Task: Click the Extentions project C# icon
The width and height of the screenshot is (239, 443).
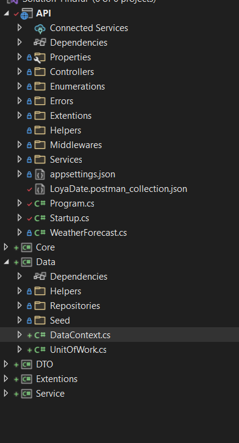Action: click(27, 379)
